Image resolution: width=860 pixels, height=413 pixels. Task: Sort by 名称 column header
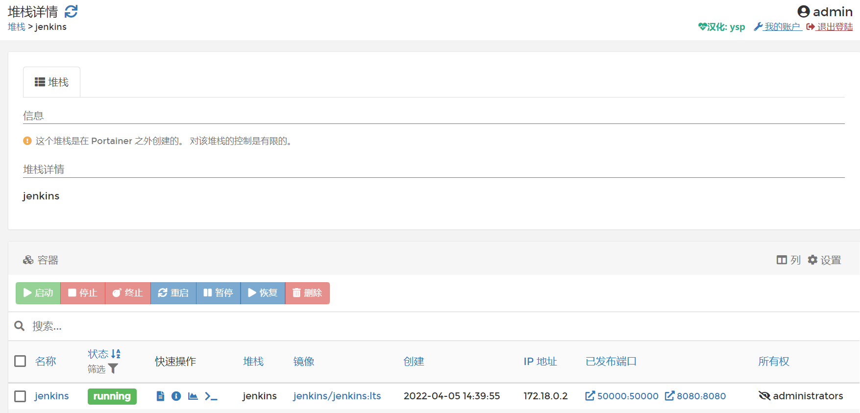click(46, 362)
